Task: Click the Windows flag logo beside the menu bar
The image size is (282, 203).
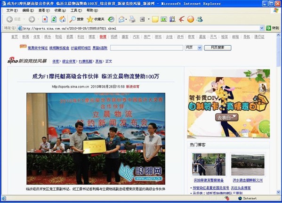Action: point(276,10)
